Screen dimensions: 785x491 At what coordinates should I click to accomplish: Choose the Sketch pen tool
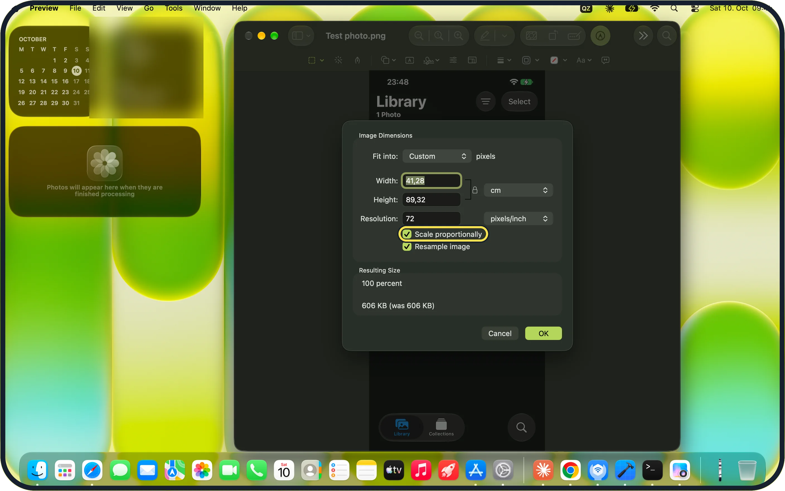(357, 60)
